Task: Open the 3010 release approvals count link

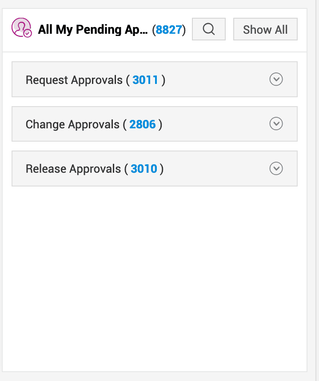Action: pyautogui.click(x=144, y=169)
